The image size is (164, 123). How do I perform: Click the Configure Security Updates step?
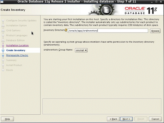(21, 21)
